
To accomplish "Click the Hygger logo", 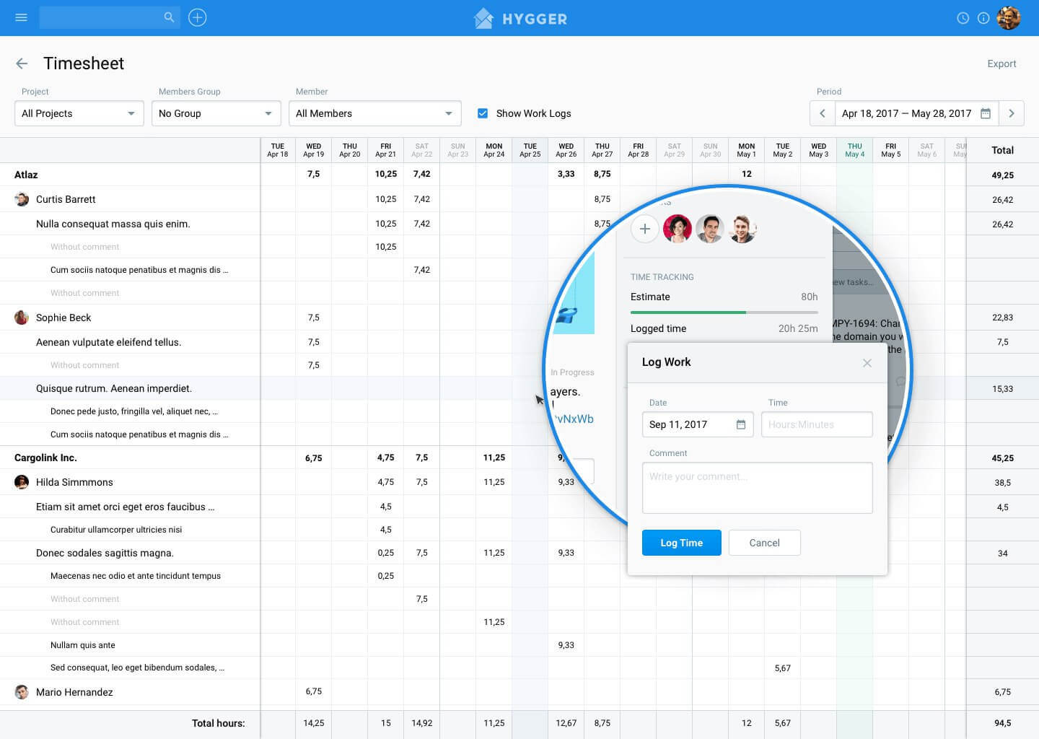I will tap(520, 18).
